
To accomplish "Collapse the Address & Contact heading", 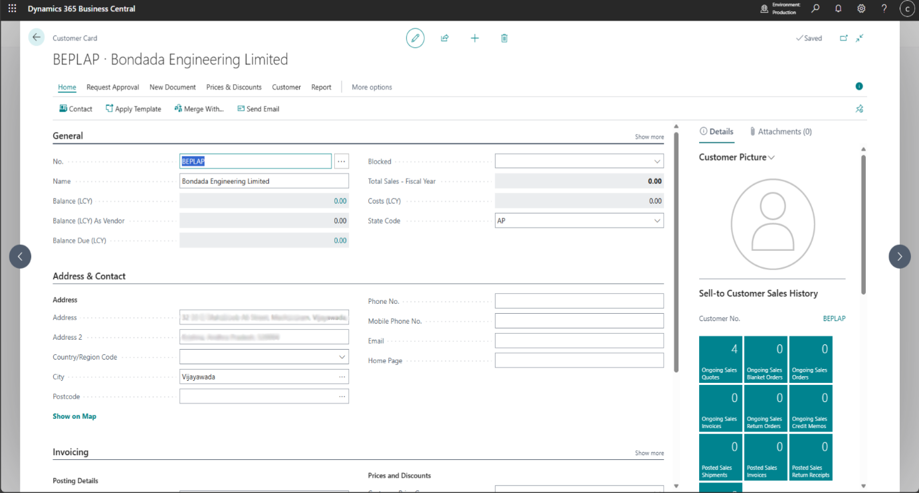I will coord(89,276).
